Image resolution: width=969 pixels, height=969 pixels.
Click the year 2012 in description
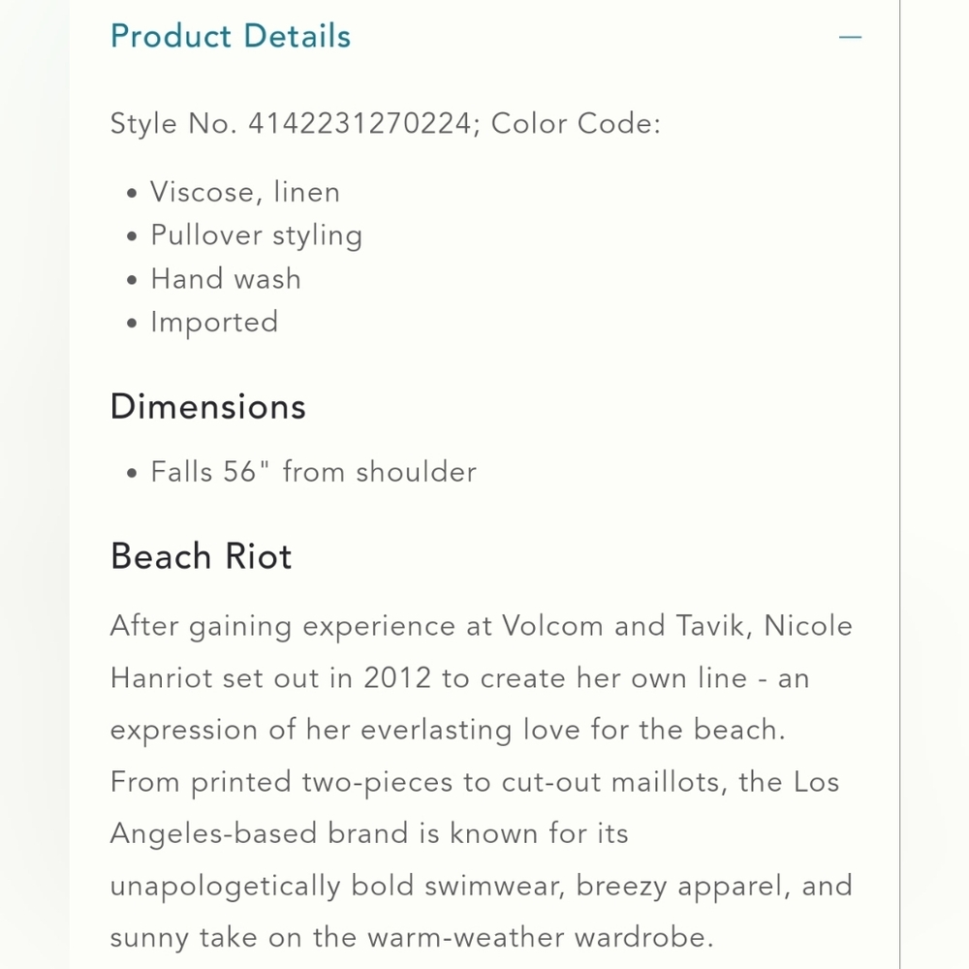[397, 678]
